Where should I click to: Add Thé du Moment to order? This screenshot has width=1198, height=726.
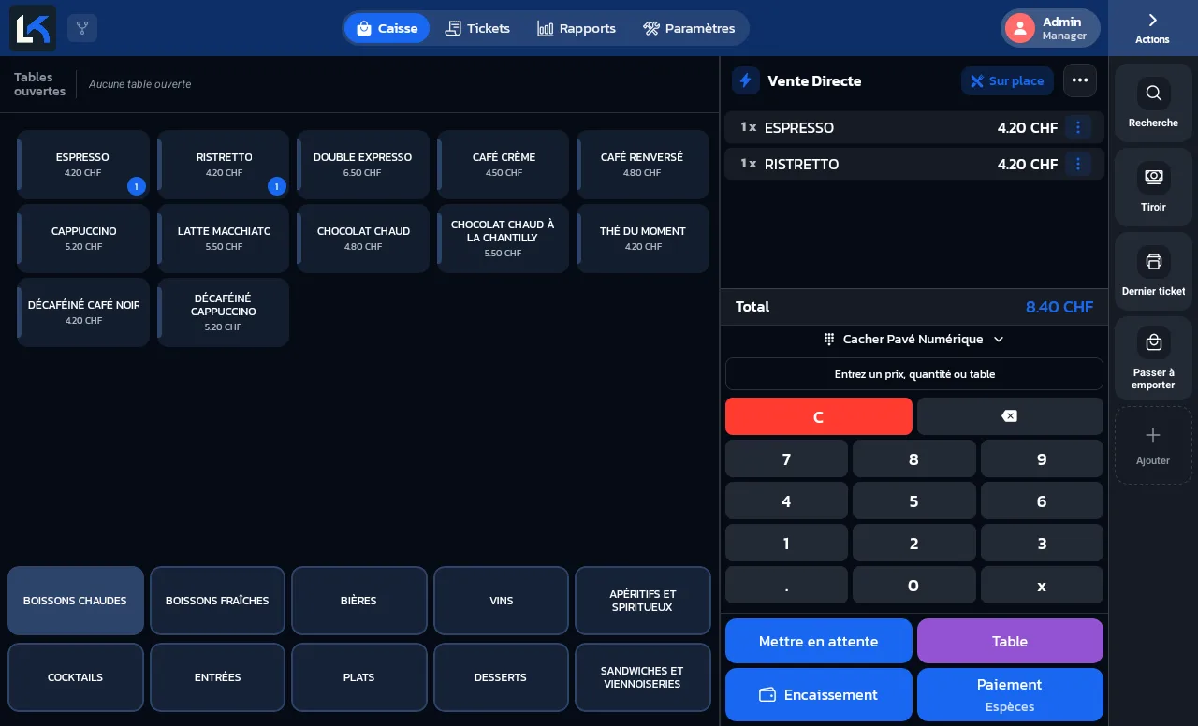click(x=643, y=239)
